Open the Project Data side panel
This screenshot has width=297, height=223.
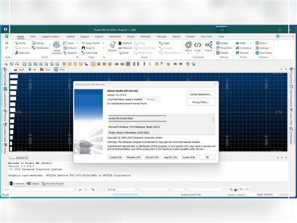pyautogui.click(x=5, y=77)
